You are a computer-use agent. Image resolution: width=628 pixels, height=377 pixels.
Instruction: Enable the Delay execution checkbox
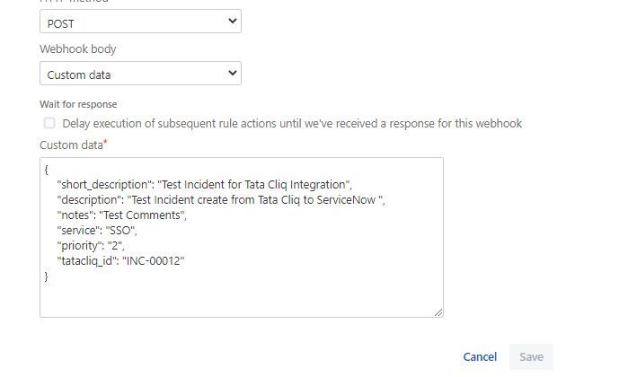click(49, 123)
